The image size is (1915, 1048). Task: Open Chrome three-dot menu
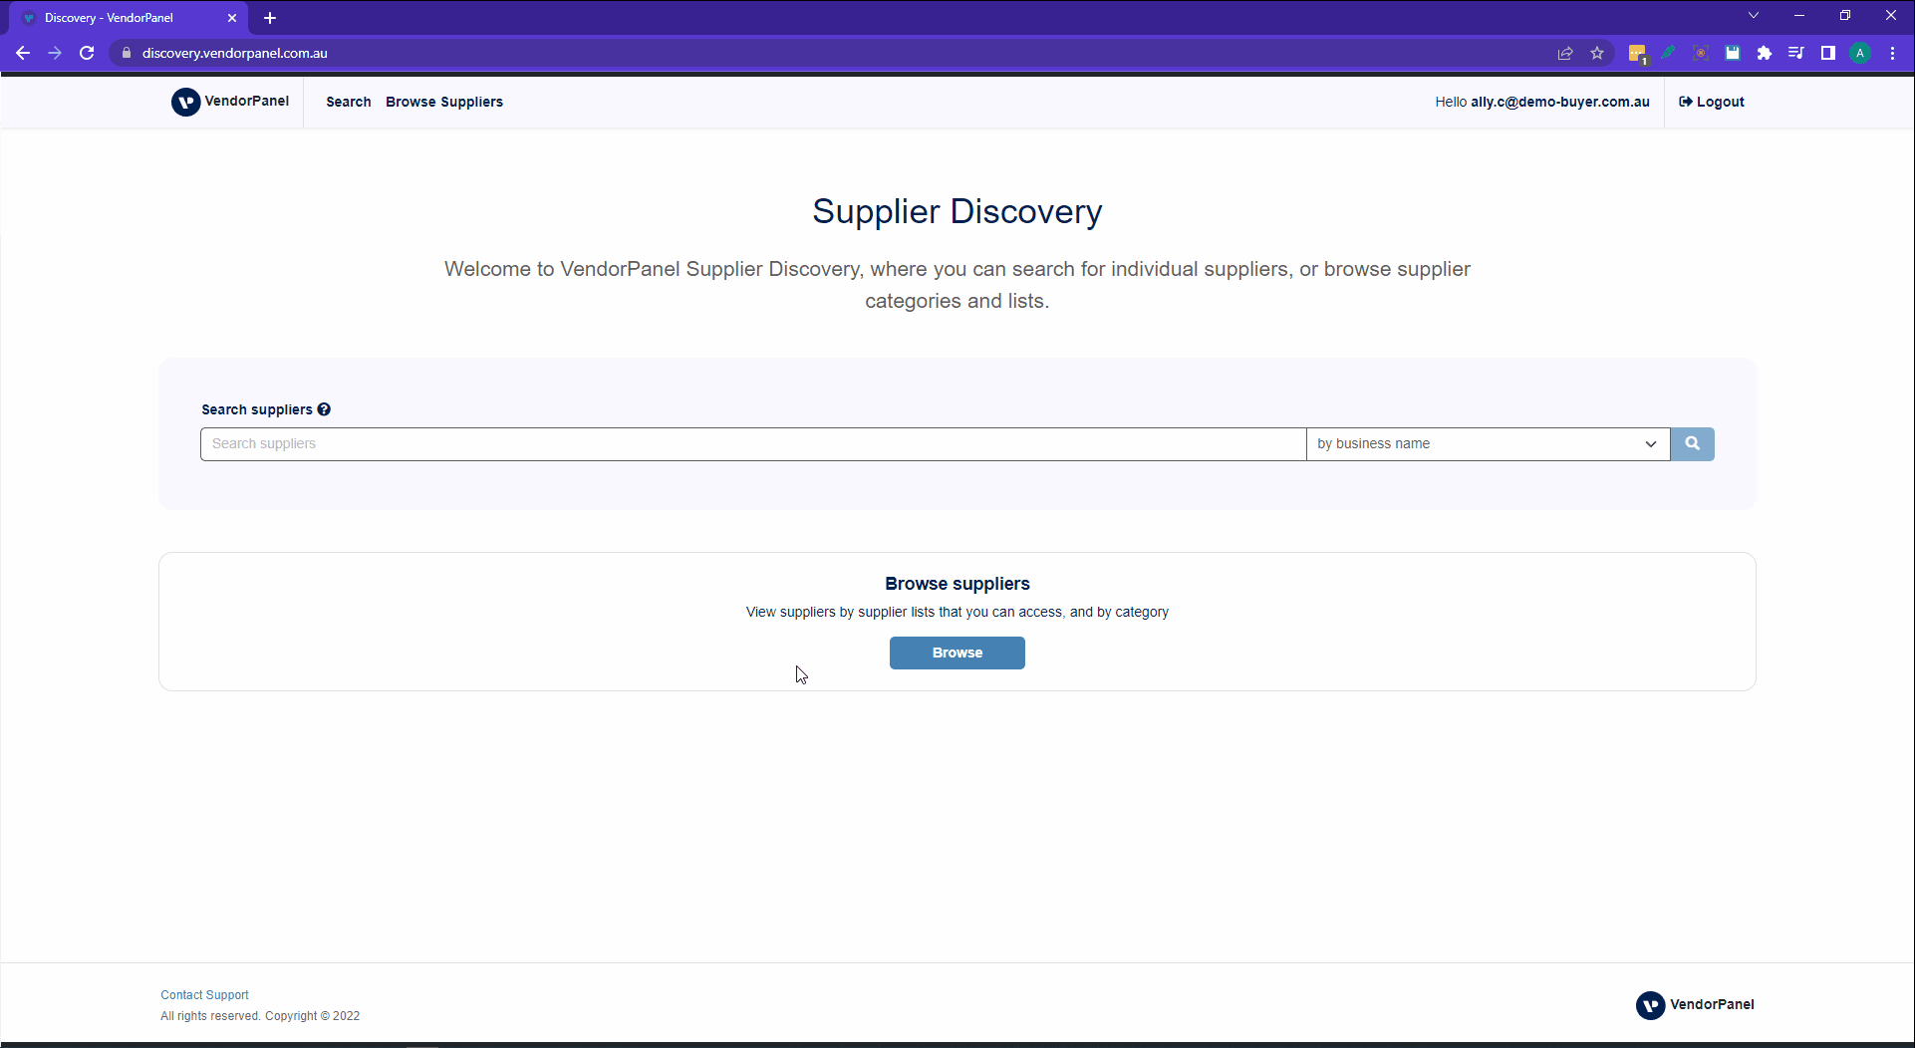point(1893,54)
